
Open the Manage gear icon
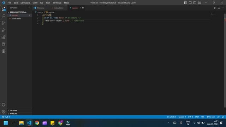click(x=4, y=111)
